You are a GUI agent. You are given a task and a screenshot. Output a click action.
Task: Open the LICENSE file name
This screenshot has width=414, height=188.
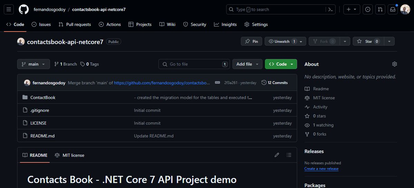click(x=38, y=123)
